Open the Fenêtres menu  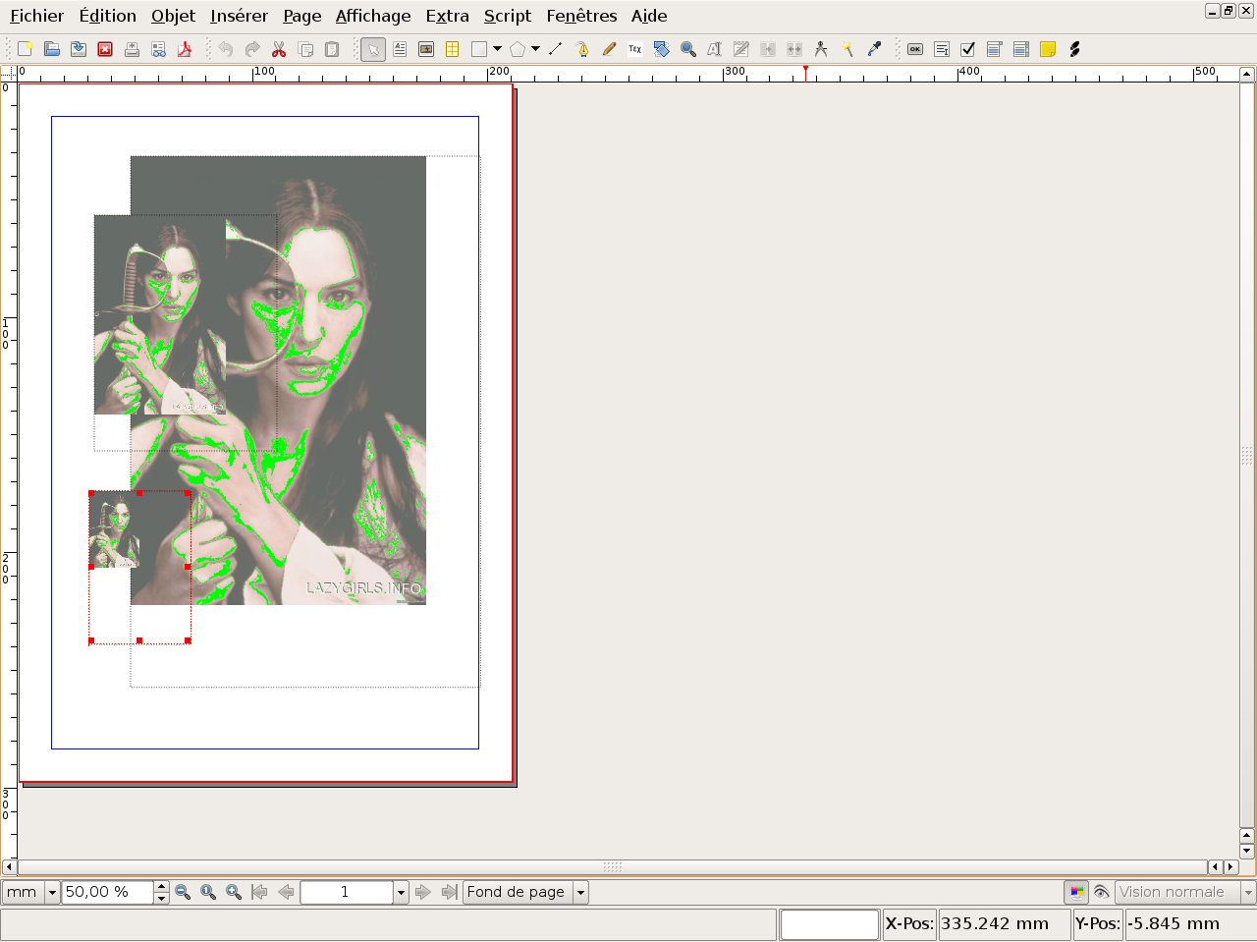point(581,16)
